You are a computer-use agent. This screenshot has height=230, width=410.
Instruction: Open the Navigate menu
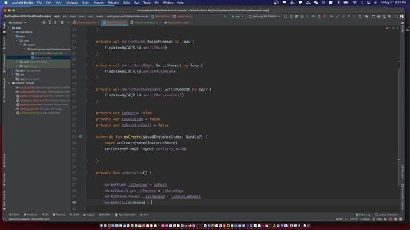pos(72,3)
